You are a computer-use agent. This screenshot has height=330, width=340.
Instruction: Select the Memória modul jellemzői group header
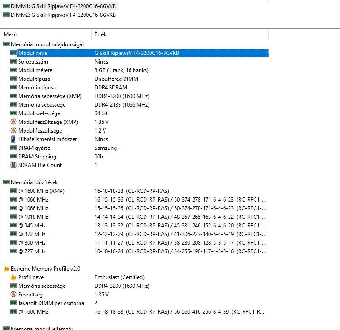coord(42,328)
